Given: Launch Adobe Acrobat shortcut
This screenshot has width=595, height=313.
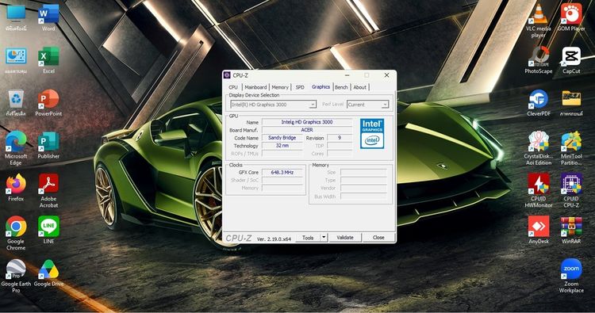Looking at the screenshot, I should click(x=48, y=191).
